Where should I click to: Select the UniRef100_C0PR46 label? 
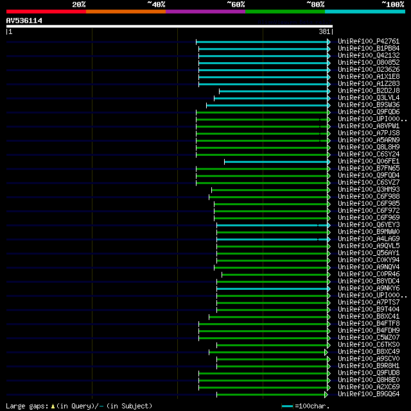[x=369, y=274]
